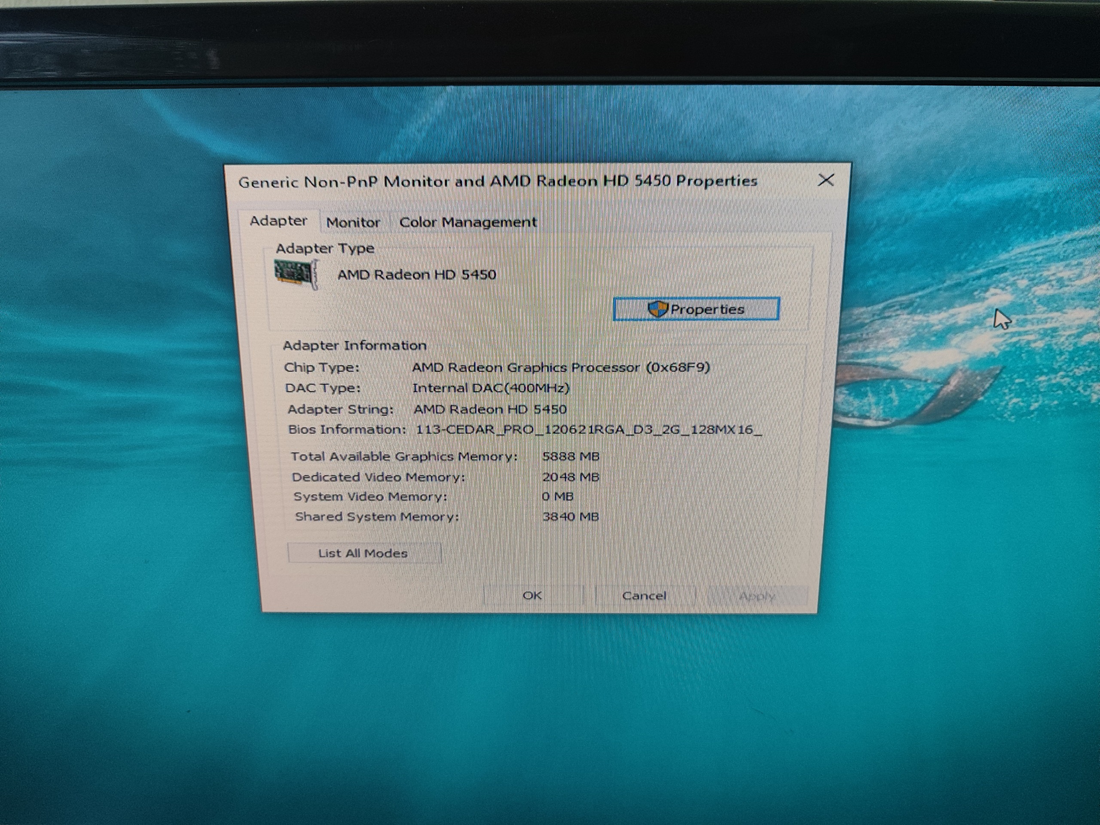
Task: Switch to the Monitor tab
Action: click(353, 222)
